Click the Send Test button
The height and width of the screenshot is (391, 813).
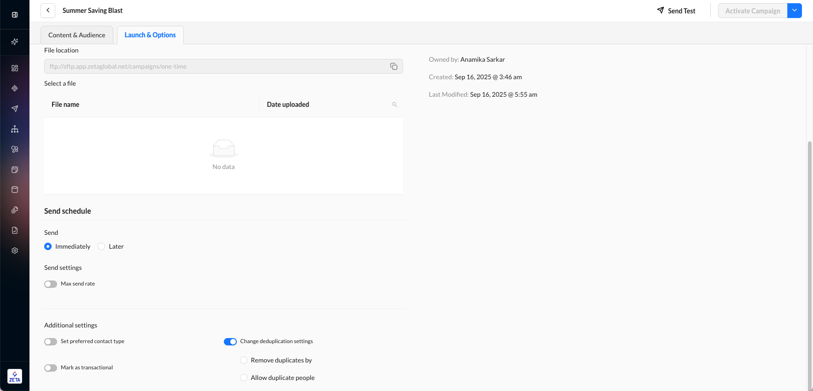click(676, 11)
